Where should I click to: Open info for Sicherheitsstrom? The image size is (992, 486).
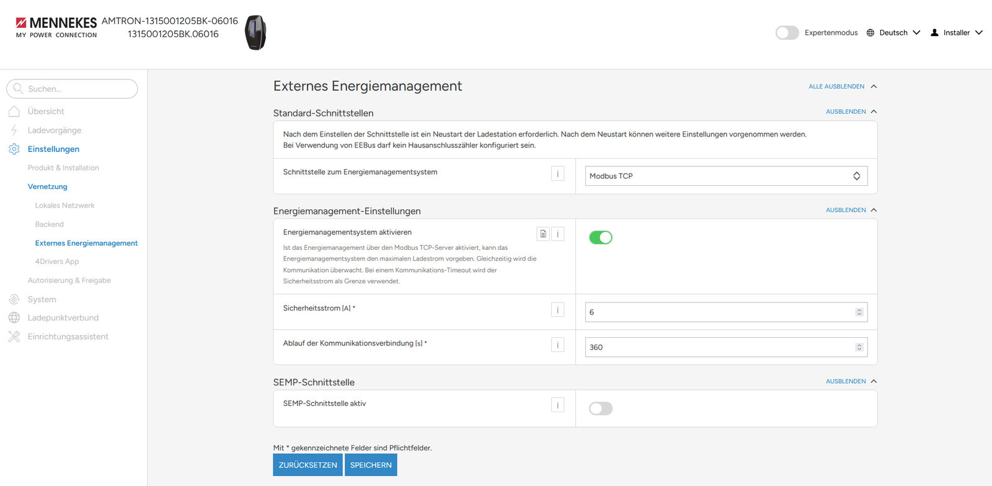557,309
